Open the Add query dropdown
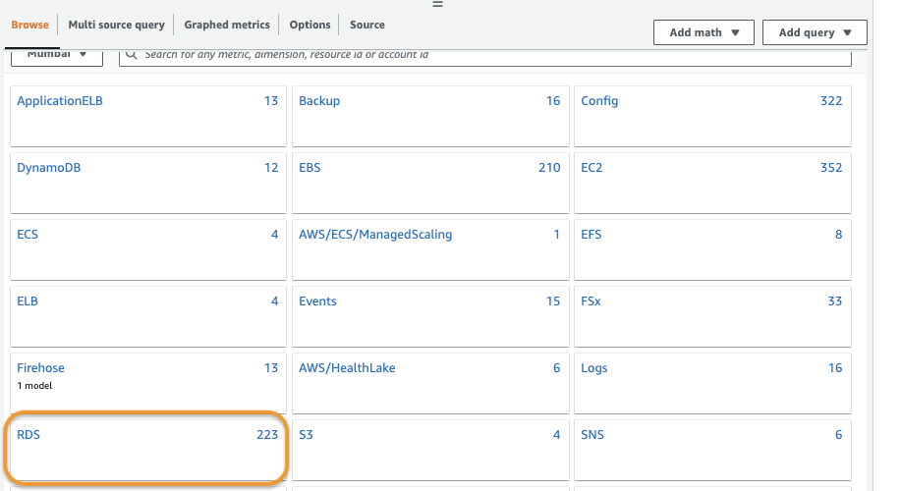The width and height of the screenshot is (901, 491). tap(815, 32)
